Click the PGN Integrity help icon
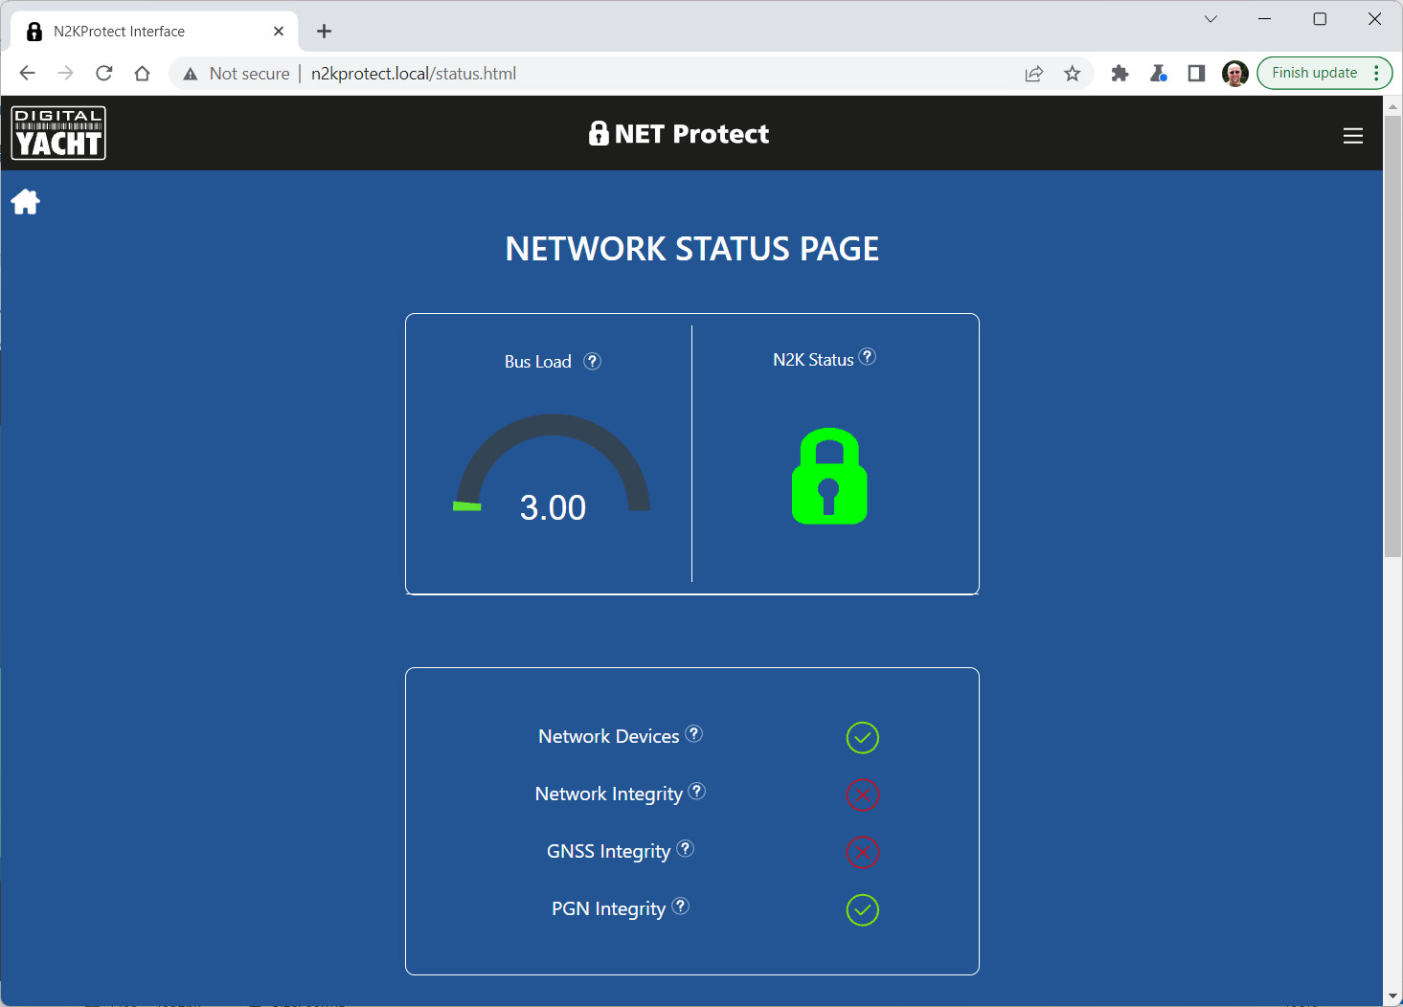This screenshot has height=1007, width=1403. [x=680, y=906]
